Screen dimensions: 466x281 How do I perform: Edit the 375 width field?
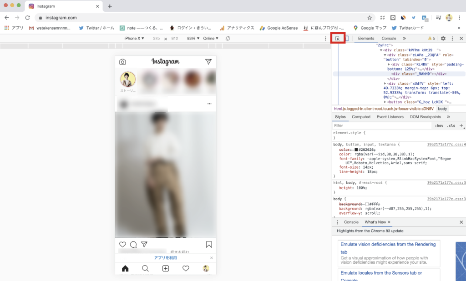157,38
